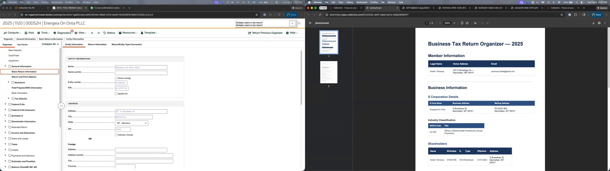This screenshot has height=171, width=610.
Task: Switch to S-corp confirmations needed tab
Action: (x=107, y=8)
